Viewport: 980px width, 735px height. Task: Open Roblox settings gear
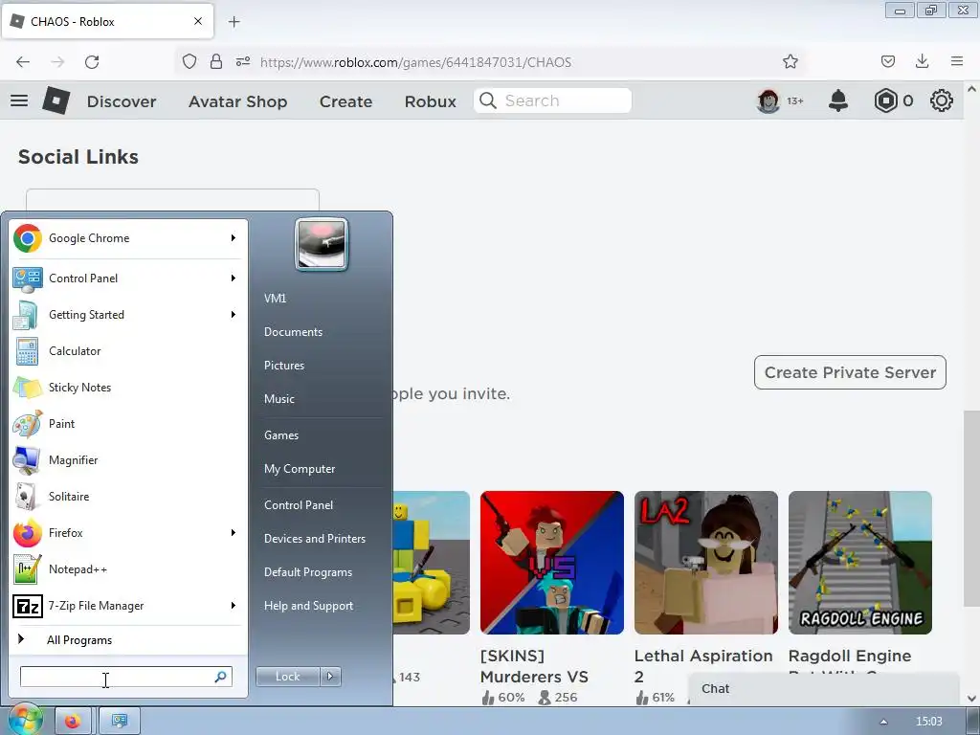pyautogui.click(x=942, y=100)
